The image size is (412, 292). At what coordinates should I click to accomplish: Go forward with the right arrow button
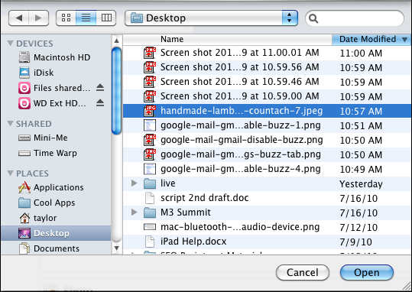click(x=39, y=18)
